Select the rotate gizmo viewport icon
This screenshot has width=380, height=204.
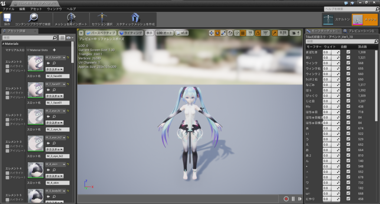pos(217,33)
